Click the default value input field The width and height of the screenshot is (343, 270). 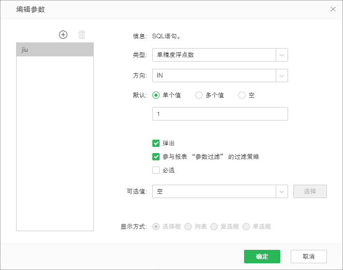220,114
